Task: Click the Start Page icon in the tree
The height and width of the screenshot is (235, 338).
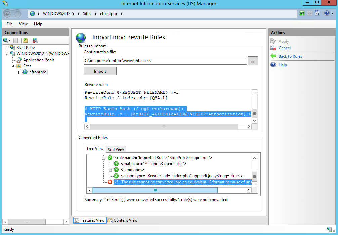Action: [x=12, y=47]
